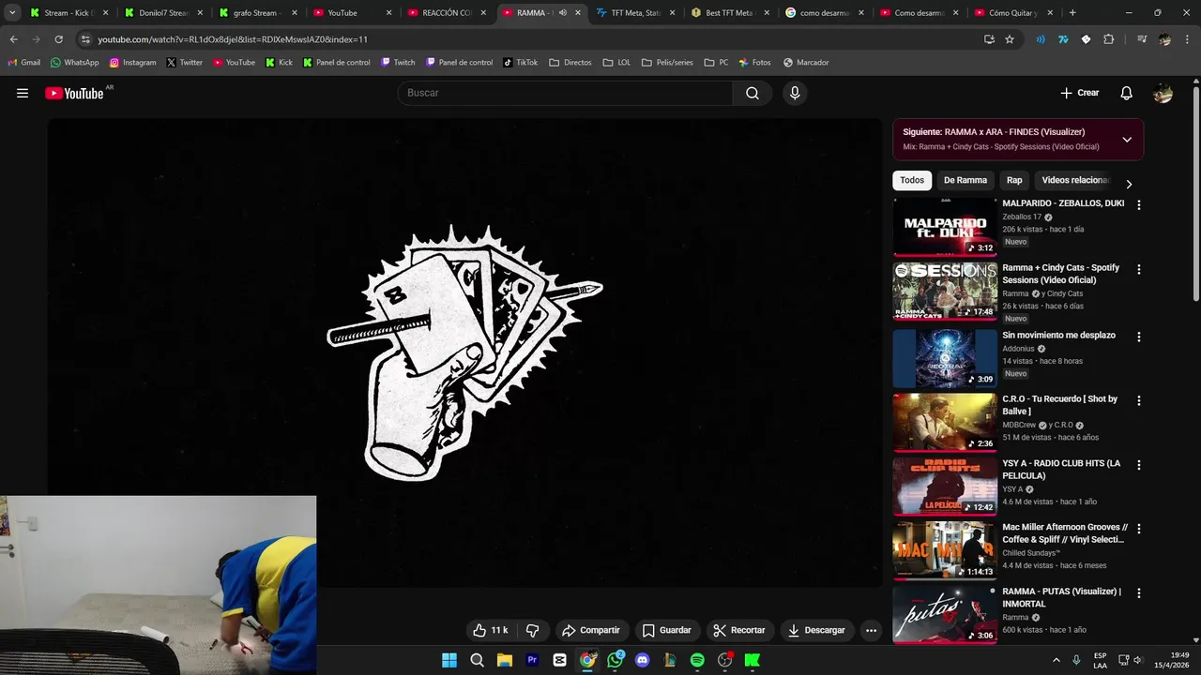Image resolution: width=1201 pixels, height=675 pixels.
Task: Open options menu for YSY A Radio Club Hits
Action: [1139, 465]
